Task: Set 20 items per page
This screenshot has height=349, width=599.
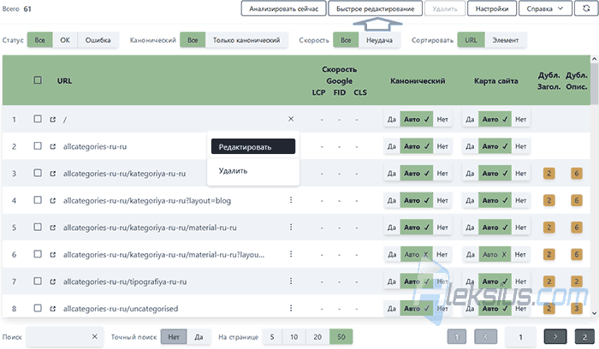Action: 317,337
